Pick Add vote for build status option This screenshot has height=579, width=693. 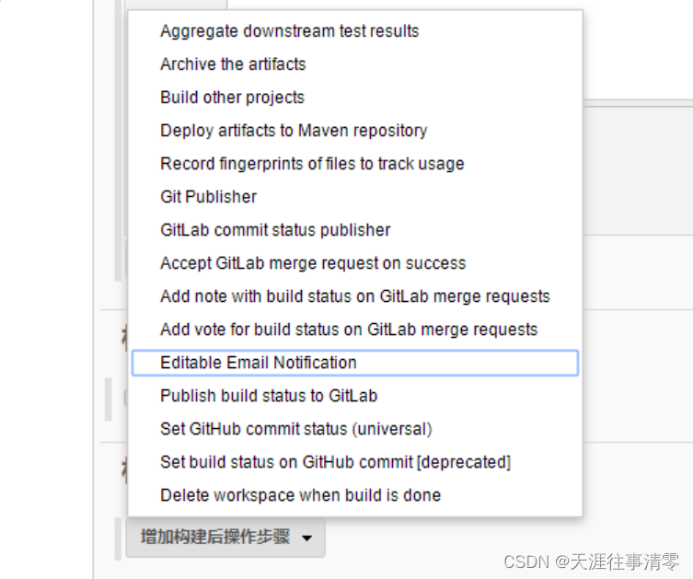point(355,330)
